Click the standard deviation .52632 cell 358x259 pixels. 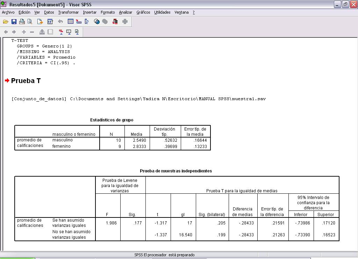(x=170, y=140)
